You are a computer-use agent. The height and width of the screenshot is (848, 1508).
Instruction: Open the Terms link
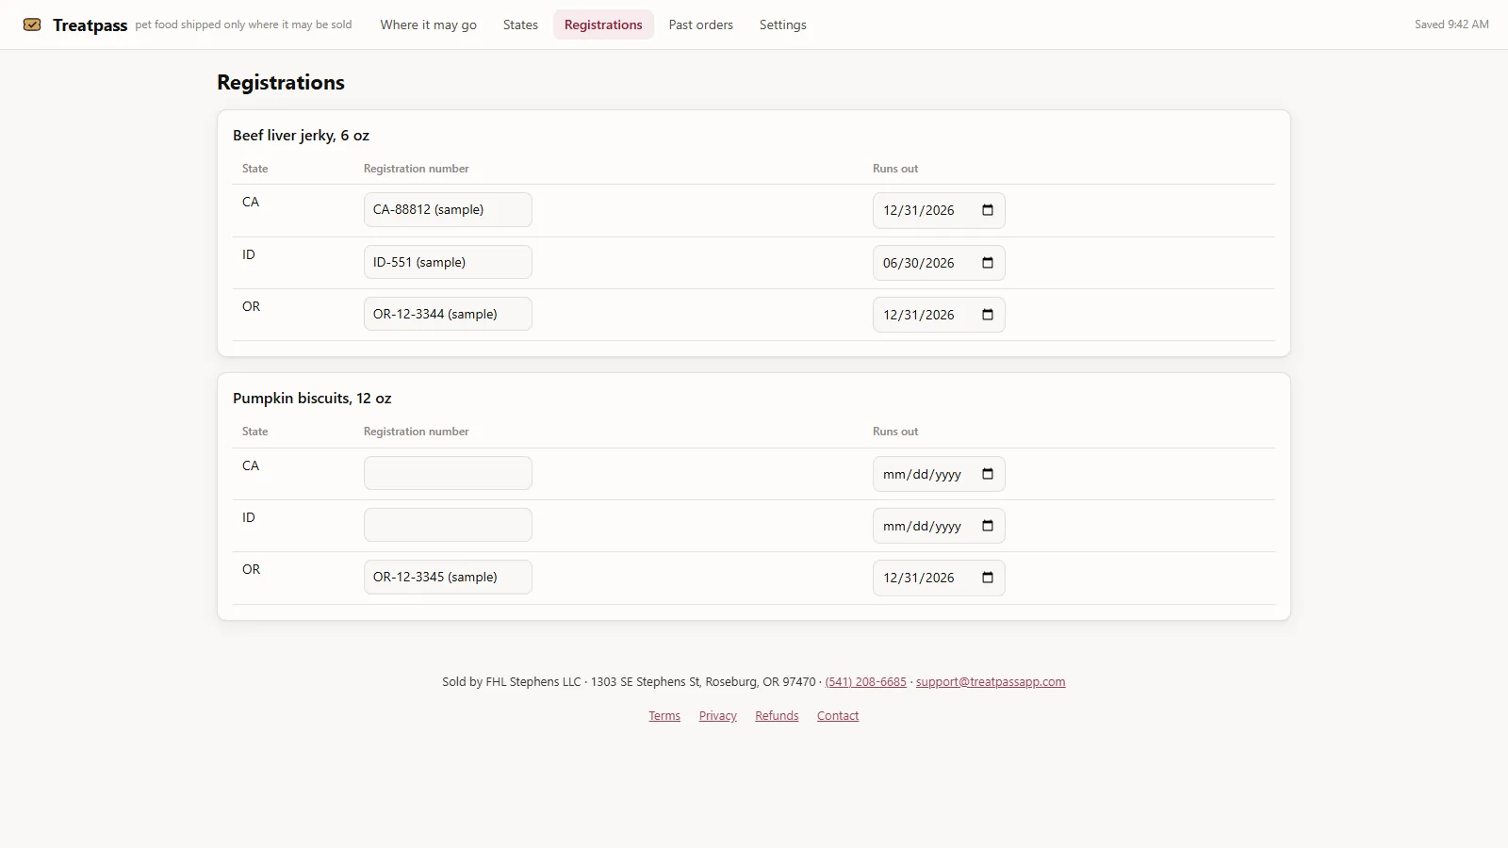point(664,715)
